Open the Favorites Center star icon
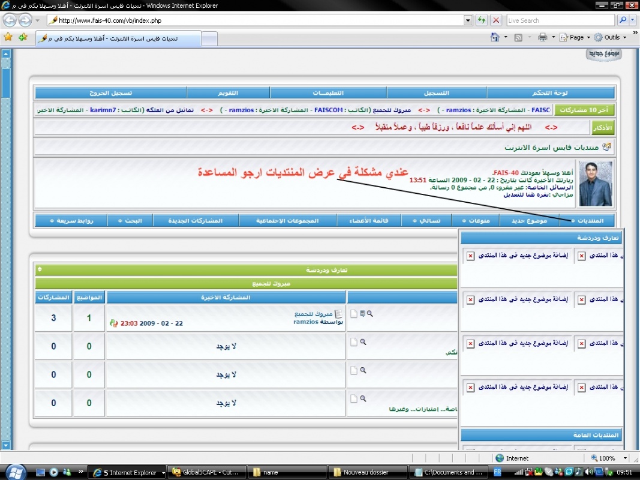Screen dimensions: 640x480 tap(8, 37)
